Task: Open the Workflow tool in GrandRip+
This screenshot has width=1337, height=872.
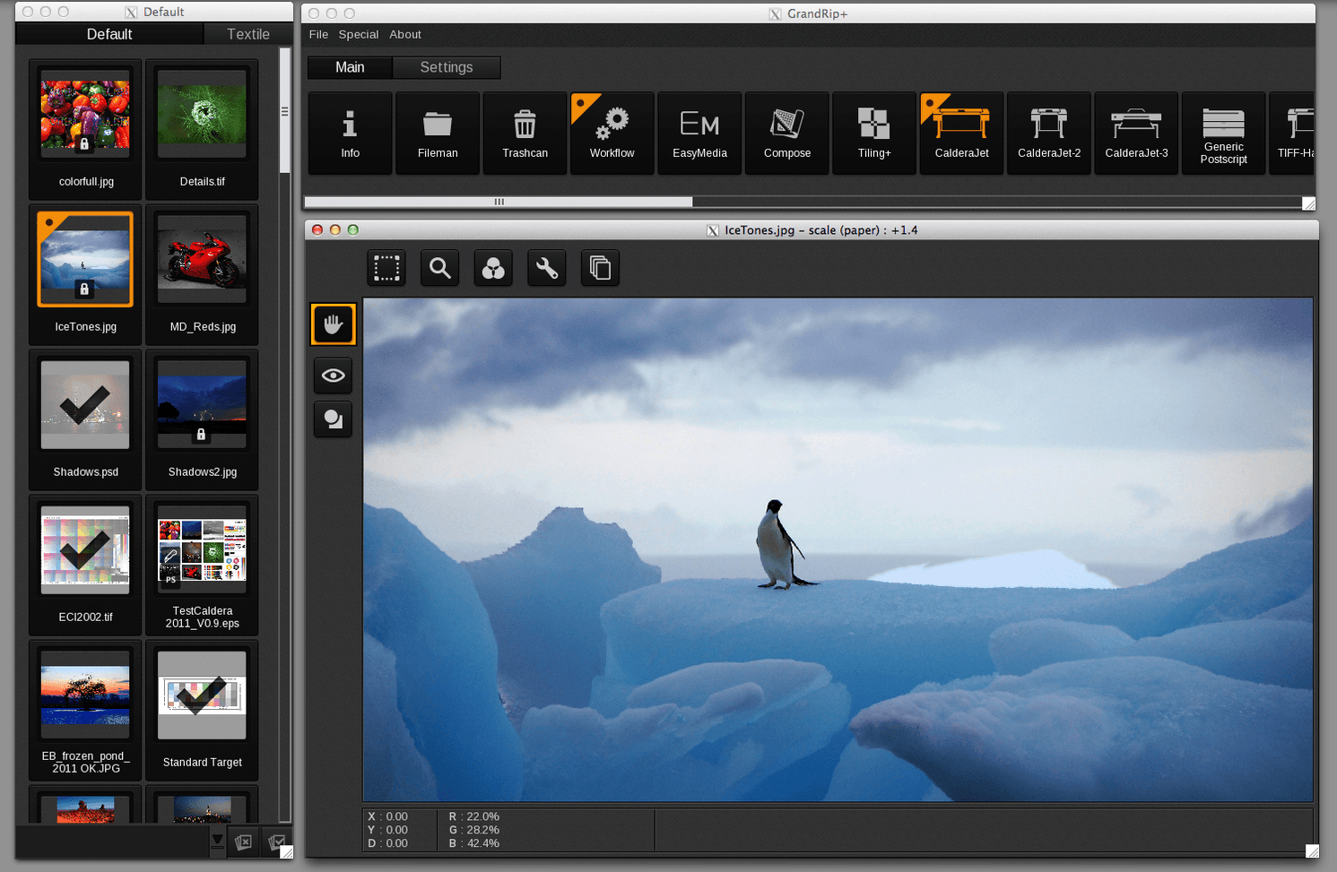Action: tap(612, 133)
